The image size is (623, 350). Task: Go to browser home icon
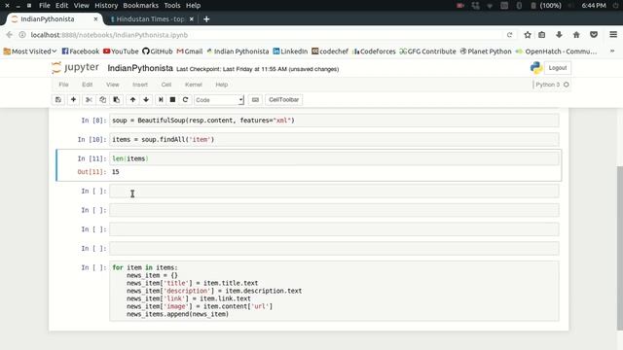point(576,35)
